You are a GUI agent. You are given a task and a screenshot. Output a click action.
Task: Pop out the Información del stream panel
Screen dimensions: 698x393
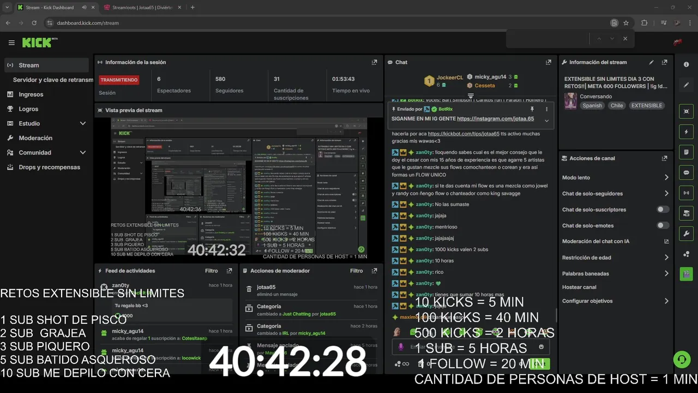point(664,62)
